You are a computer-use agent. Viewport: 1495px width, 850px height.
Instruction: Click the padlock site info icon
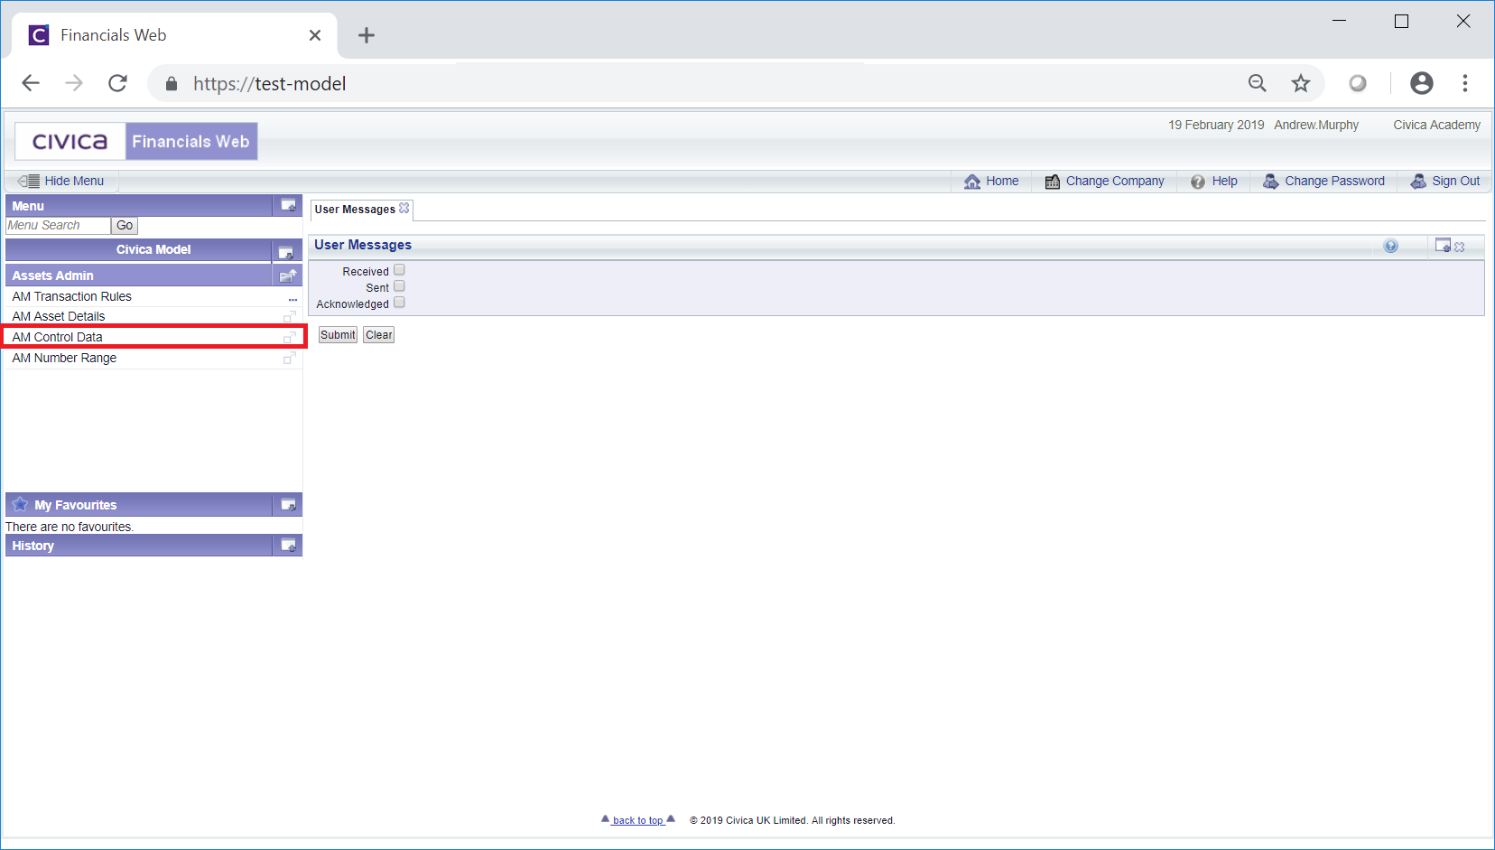pos(172,84)
